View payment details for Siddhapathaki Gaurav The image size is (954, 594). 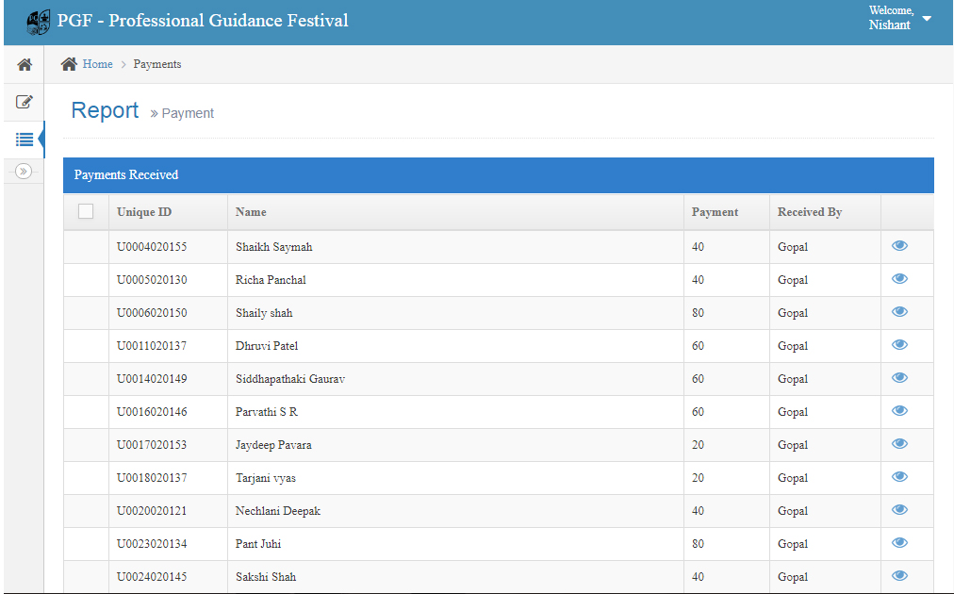click(x=900, y=378)
